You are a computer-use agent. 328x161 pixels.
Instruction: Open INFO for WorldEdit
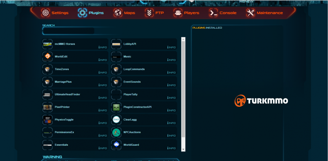[x=103, y=60]
